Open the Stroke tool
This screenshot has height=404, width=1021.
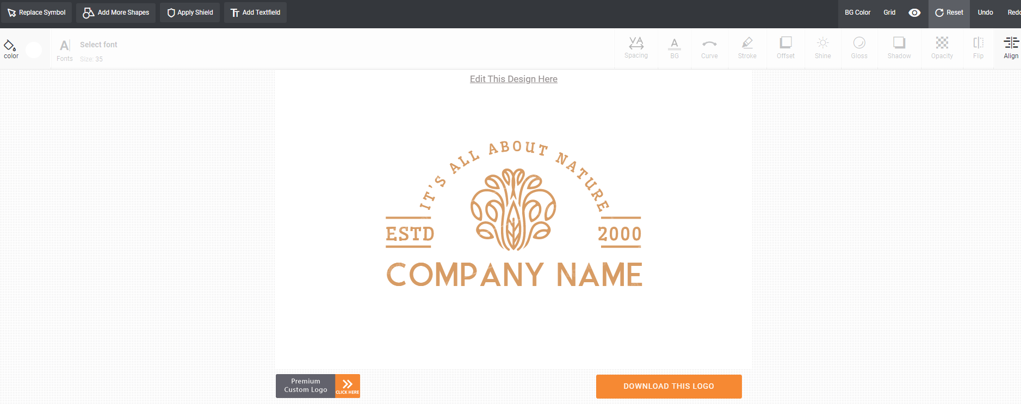coord(747,48)
